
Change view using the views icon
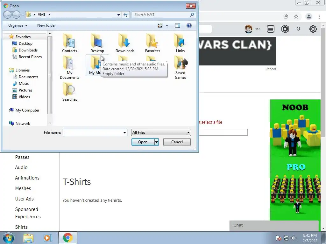tap(160, 25)
